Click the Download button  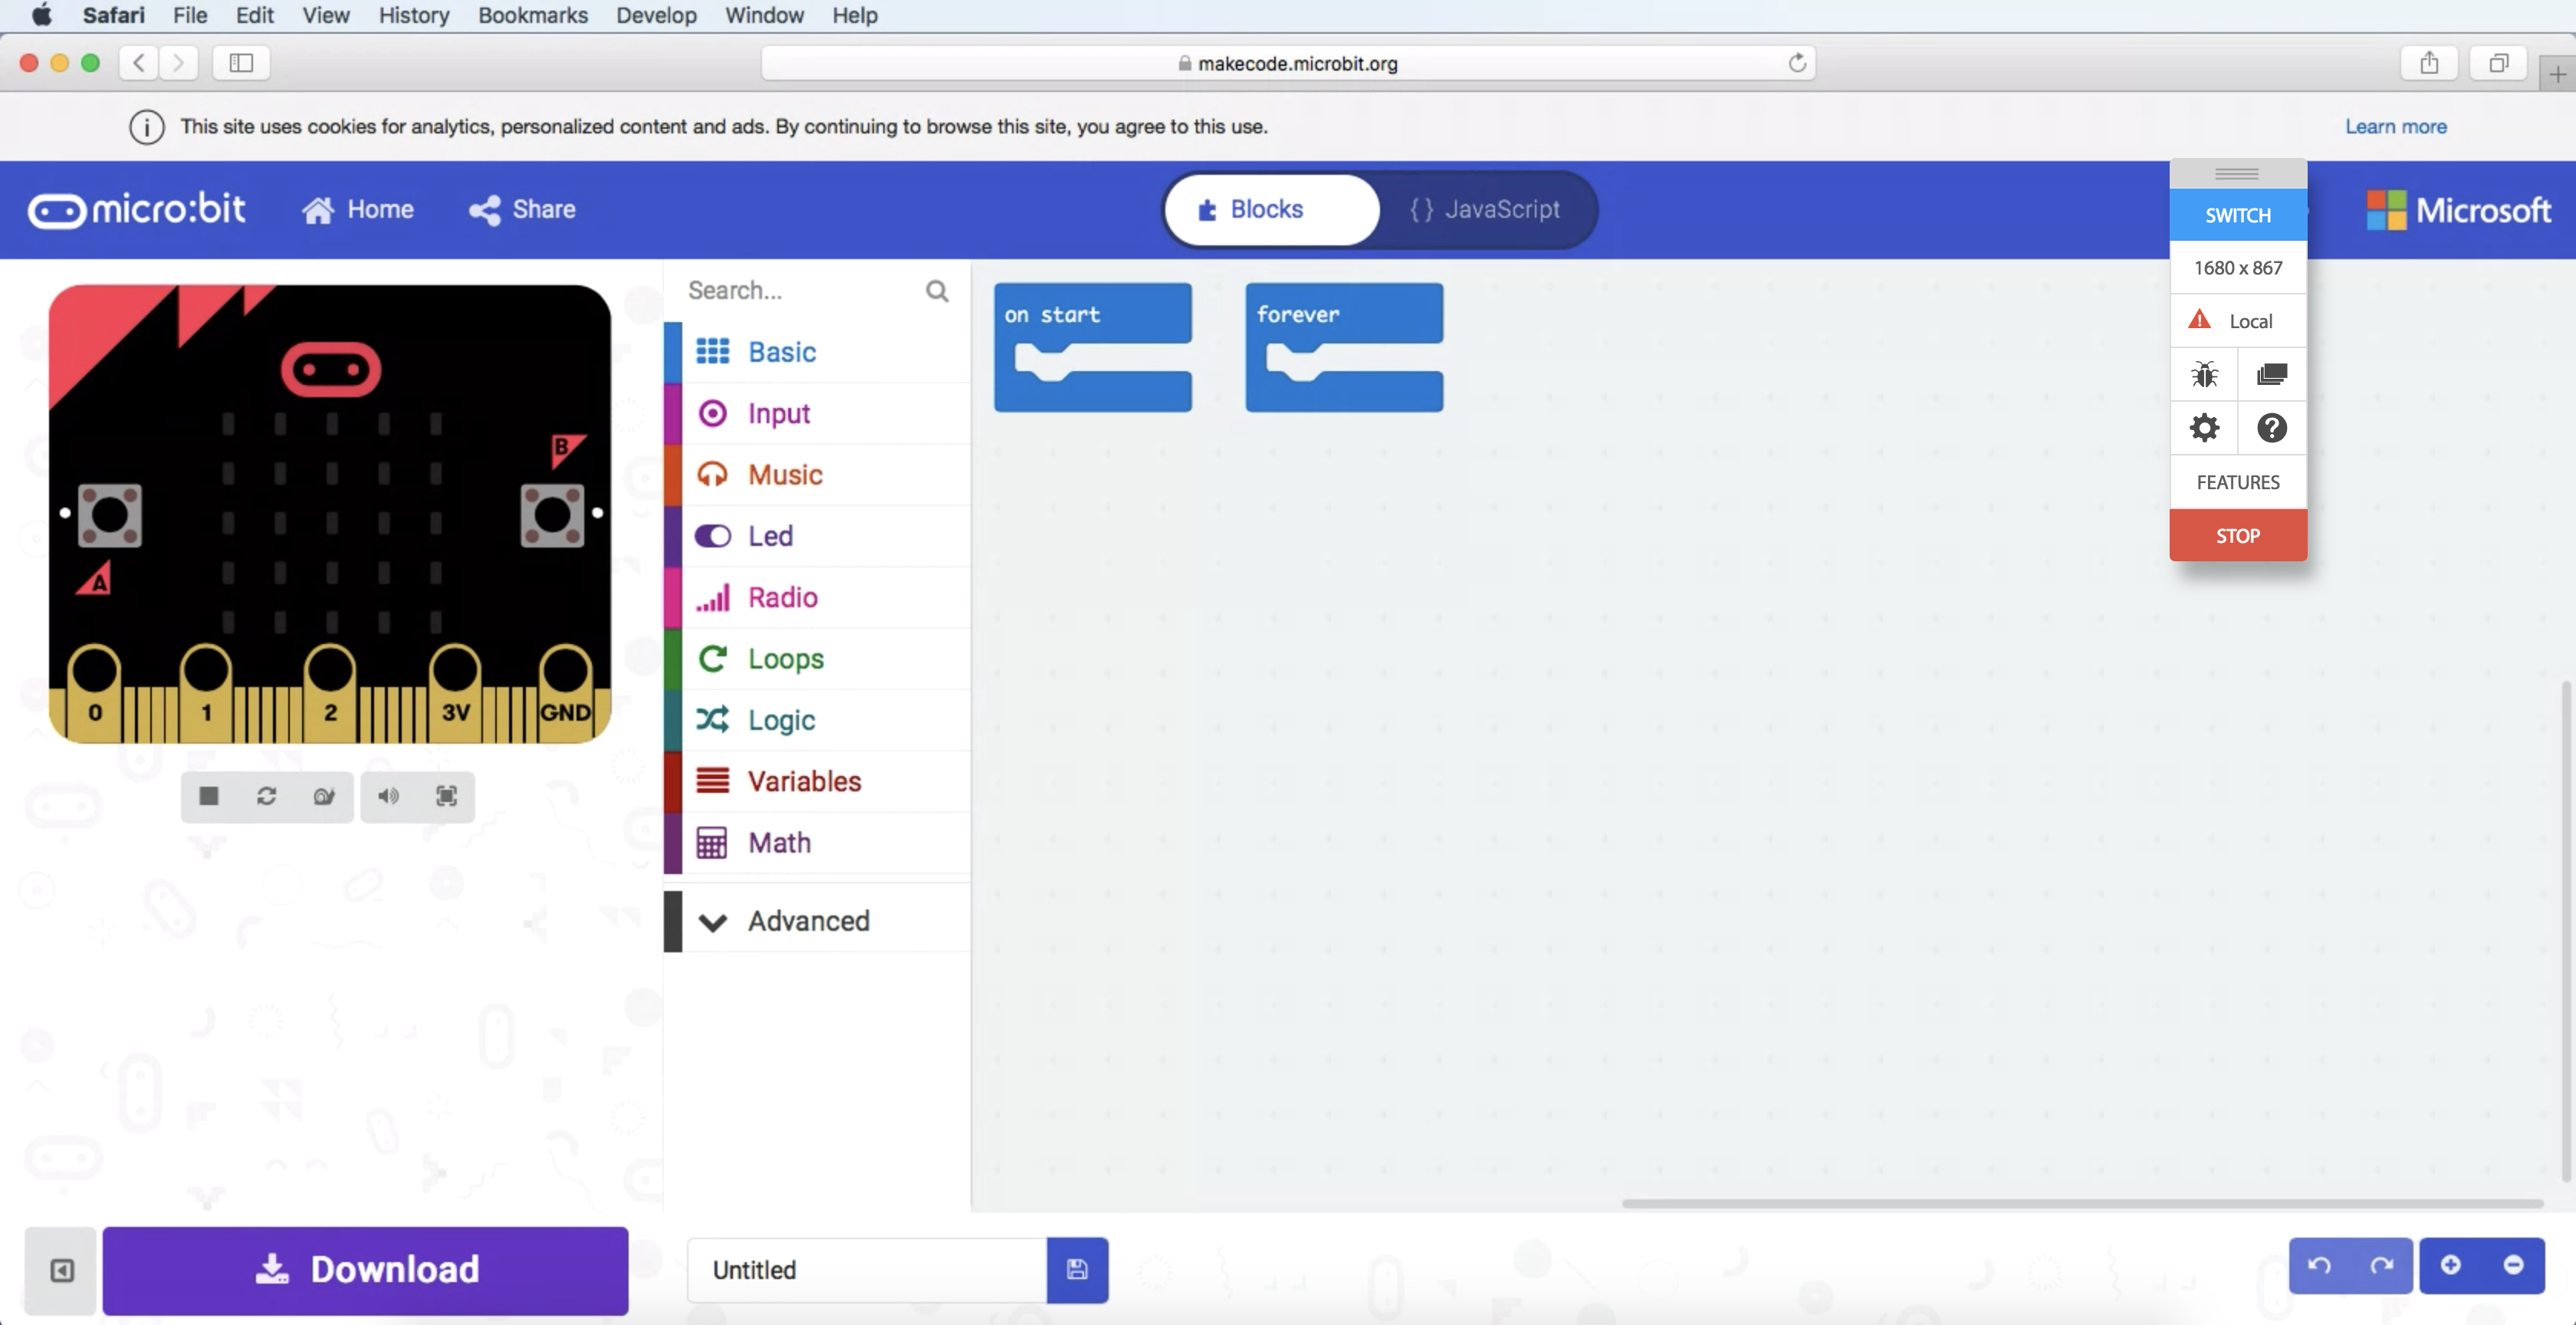(365, 1270)
